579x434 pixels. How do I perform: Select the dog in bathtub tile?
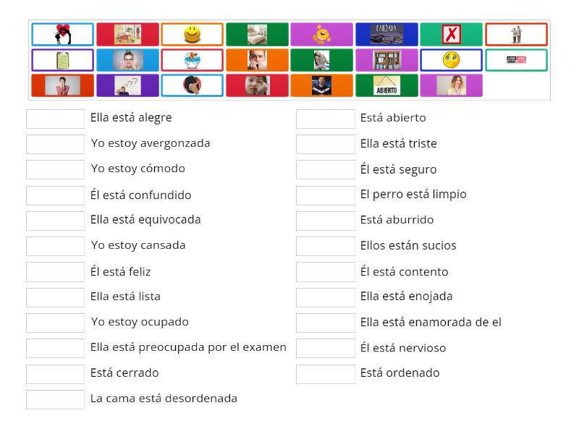[x=192, y=60]
